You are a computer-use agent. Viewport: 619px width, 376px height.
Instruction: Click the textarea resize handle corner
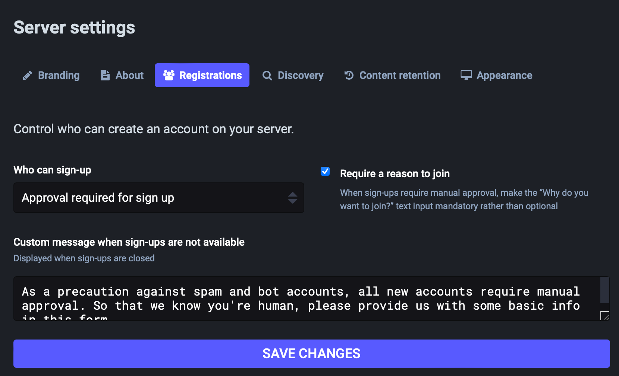[x=606, y=316]
